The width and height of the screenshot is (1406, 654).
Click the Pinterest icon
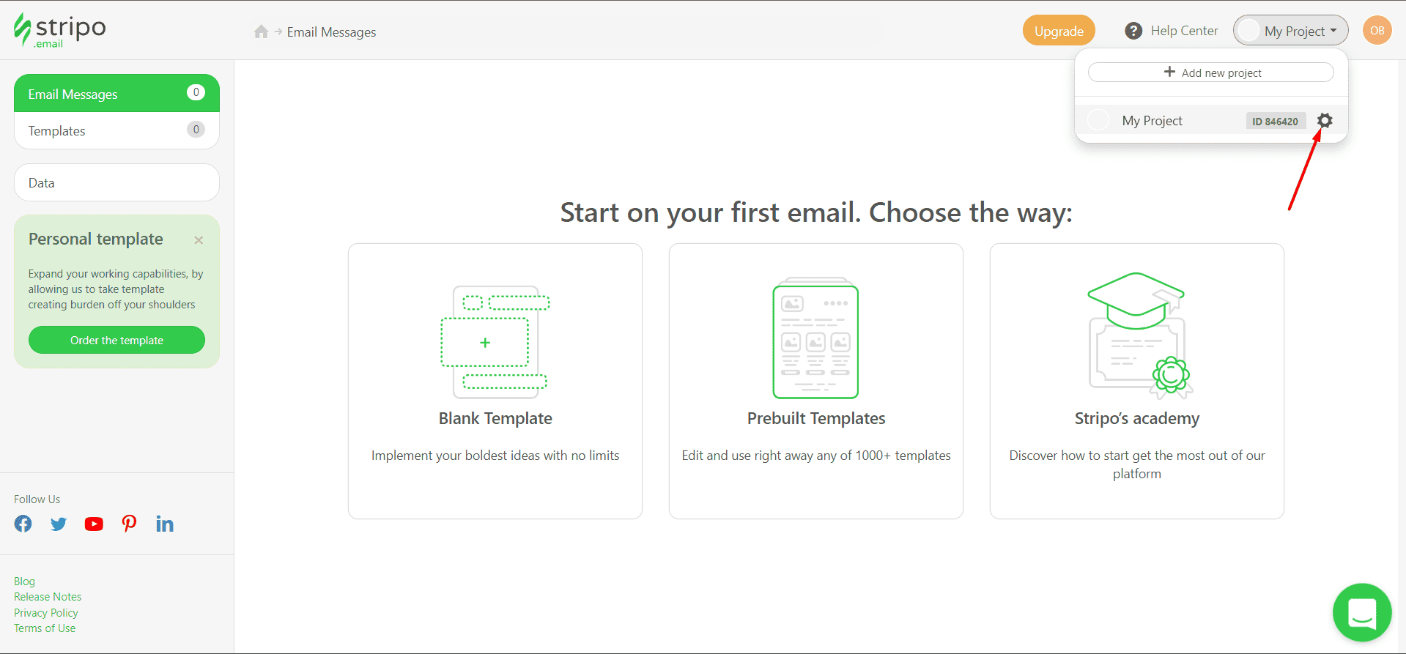[x=129, y=524]
